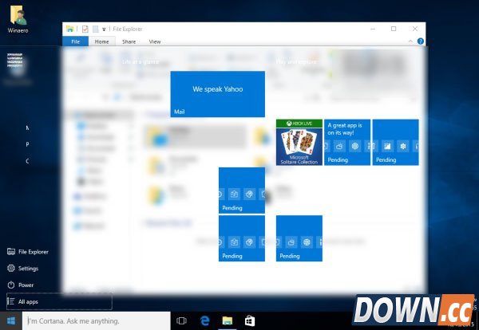
Task: Open the Mail tile in Start
Action: click(x=217, y=94)
